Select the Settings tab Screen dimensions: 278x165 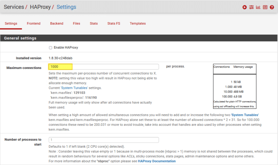[11, 24]
